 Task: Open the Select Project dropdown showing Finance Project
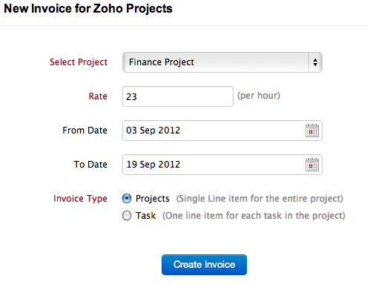[x=222, y=62]
